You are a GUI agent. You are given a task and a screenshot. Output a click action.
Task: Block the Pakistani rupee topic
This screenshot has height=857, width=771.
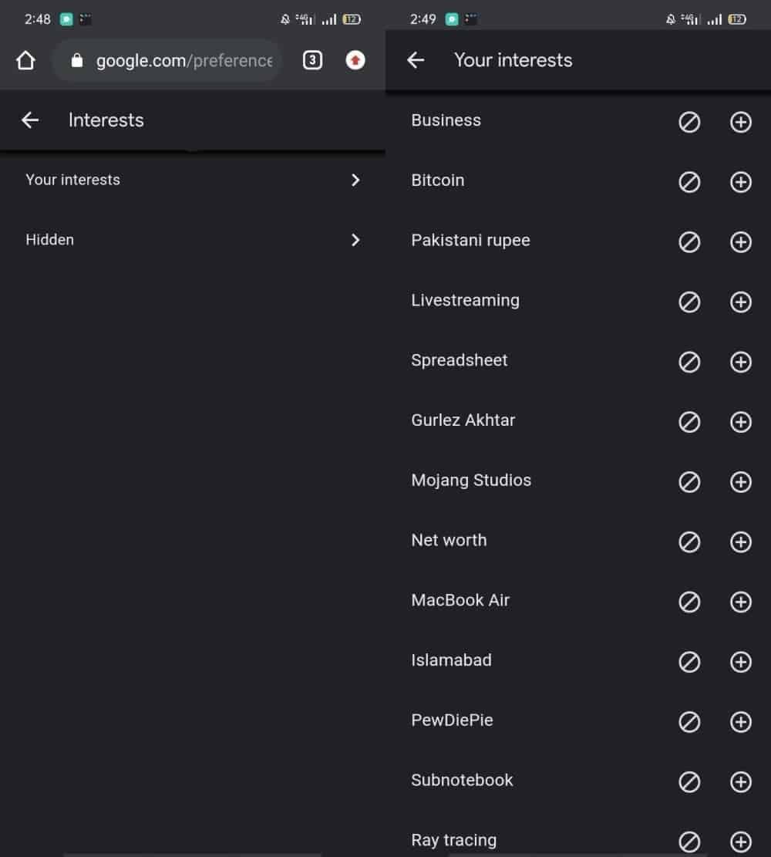(689, 242)
